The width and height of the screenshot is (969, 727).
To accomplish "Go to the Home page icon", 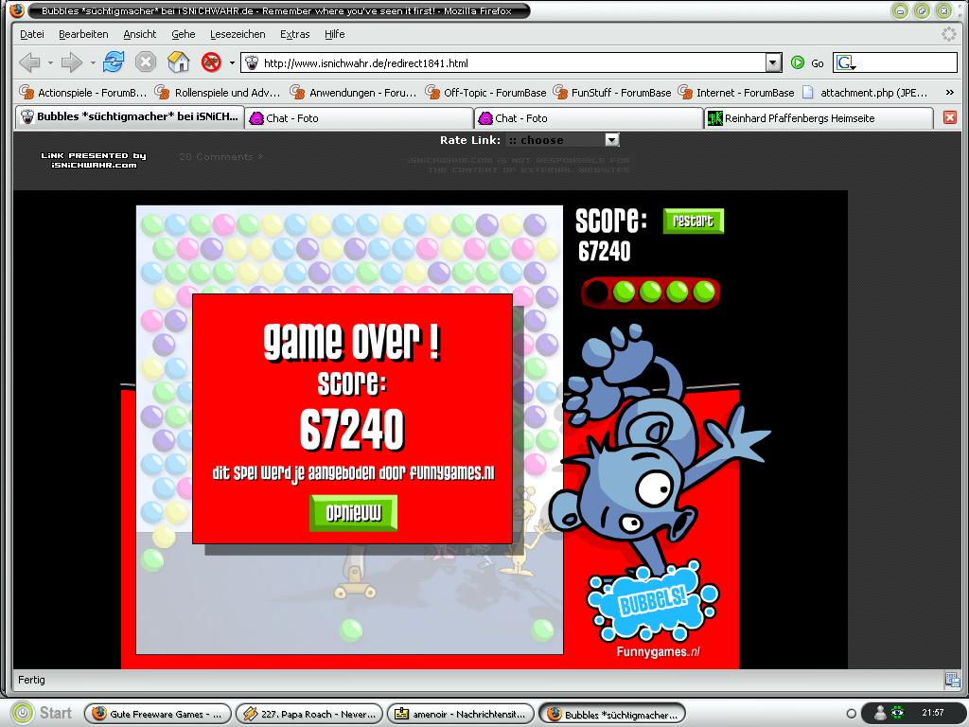I will tap(178, 62).
